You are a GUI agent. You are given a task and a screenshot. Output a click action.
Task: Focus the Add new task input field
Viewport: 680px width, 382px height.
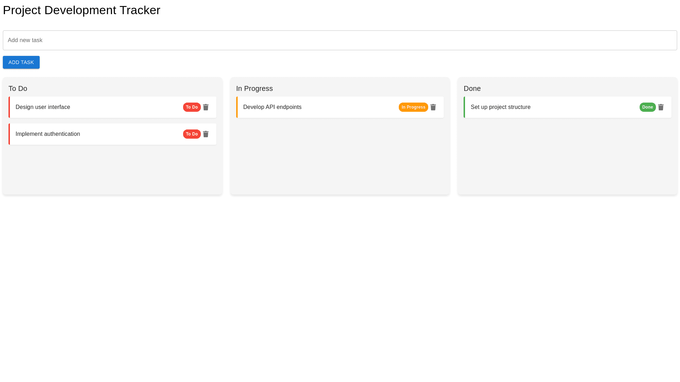pos(340,40)
